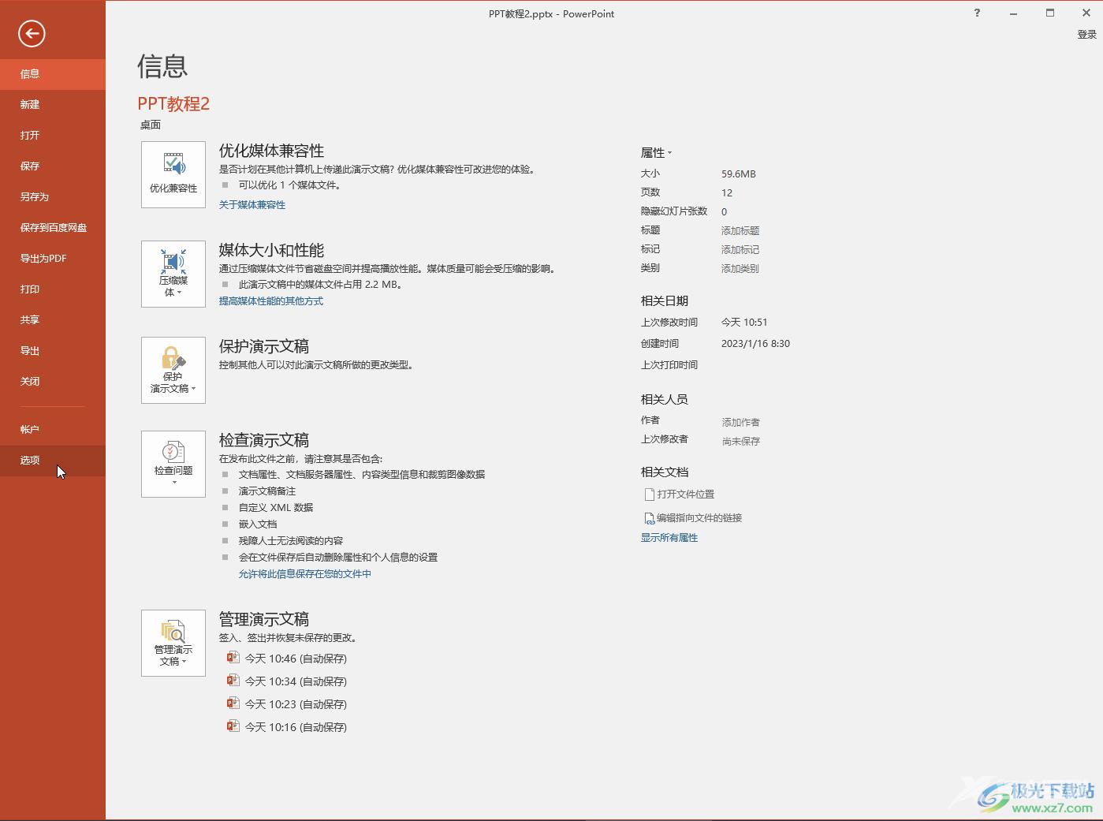Choose 另存为 in the sidebar
The image size is (1103, 821).
click(x=53, y=197)
